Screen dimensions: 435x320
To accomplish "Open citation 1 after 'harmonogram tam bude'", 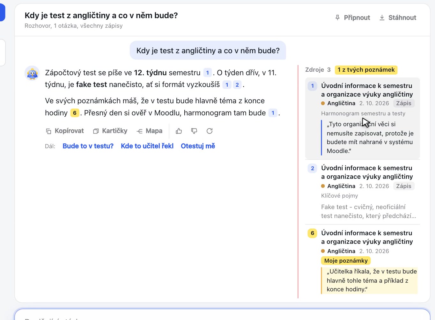I will click(273, 113).
